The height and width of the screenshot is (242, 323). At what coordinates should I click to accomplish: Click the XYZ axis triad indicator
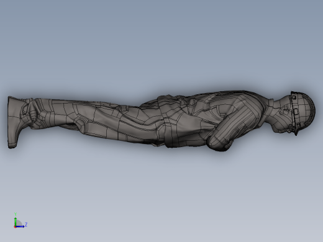pyautogui.click(x=20, y=221)
